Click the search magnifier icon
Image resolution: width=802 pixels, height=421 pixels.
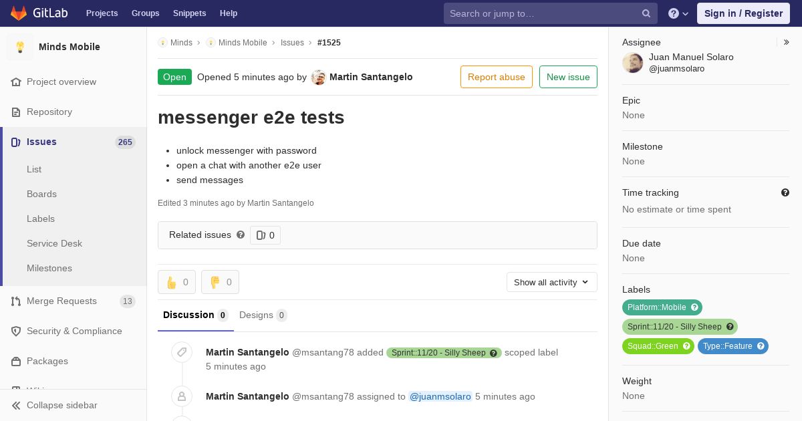click(x=646, y=13)
